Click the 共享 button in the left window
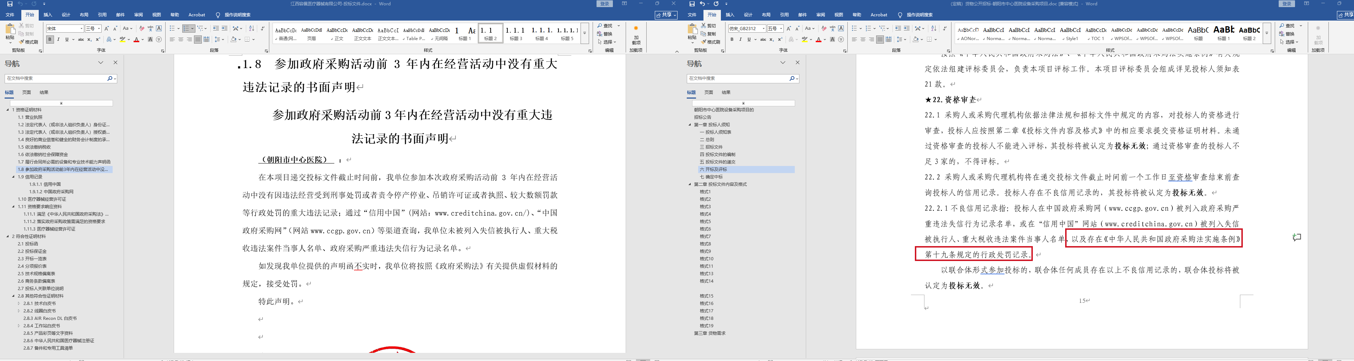This screenshot has width=1354, height=361. click(666, 15)
